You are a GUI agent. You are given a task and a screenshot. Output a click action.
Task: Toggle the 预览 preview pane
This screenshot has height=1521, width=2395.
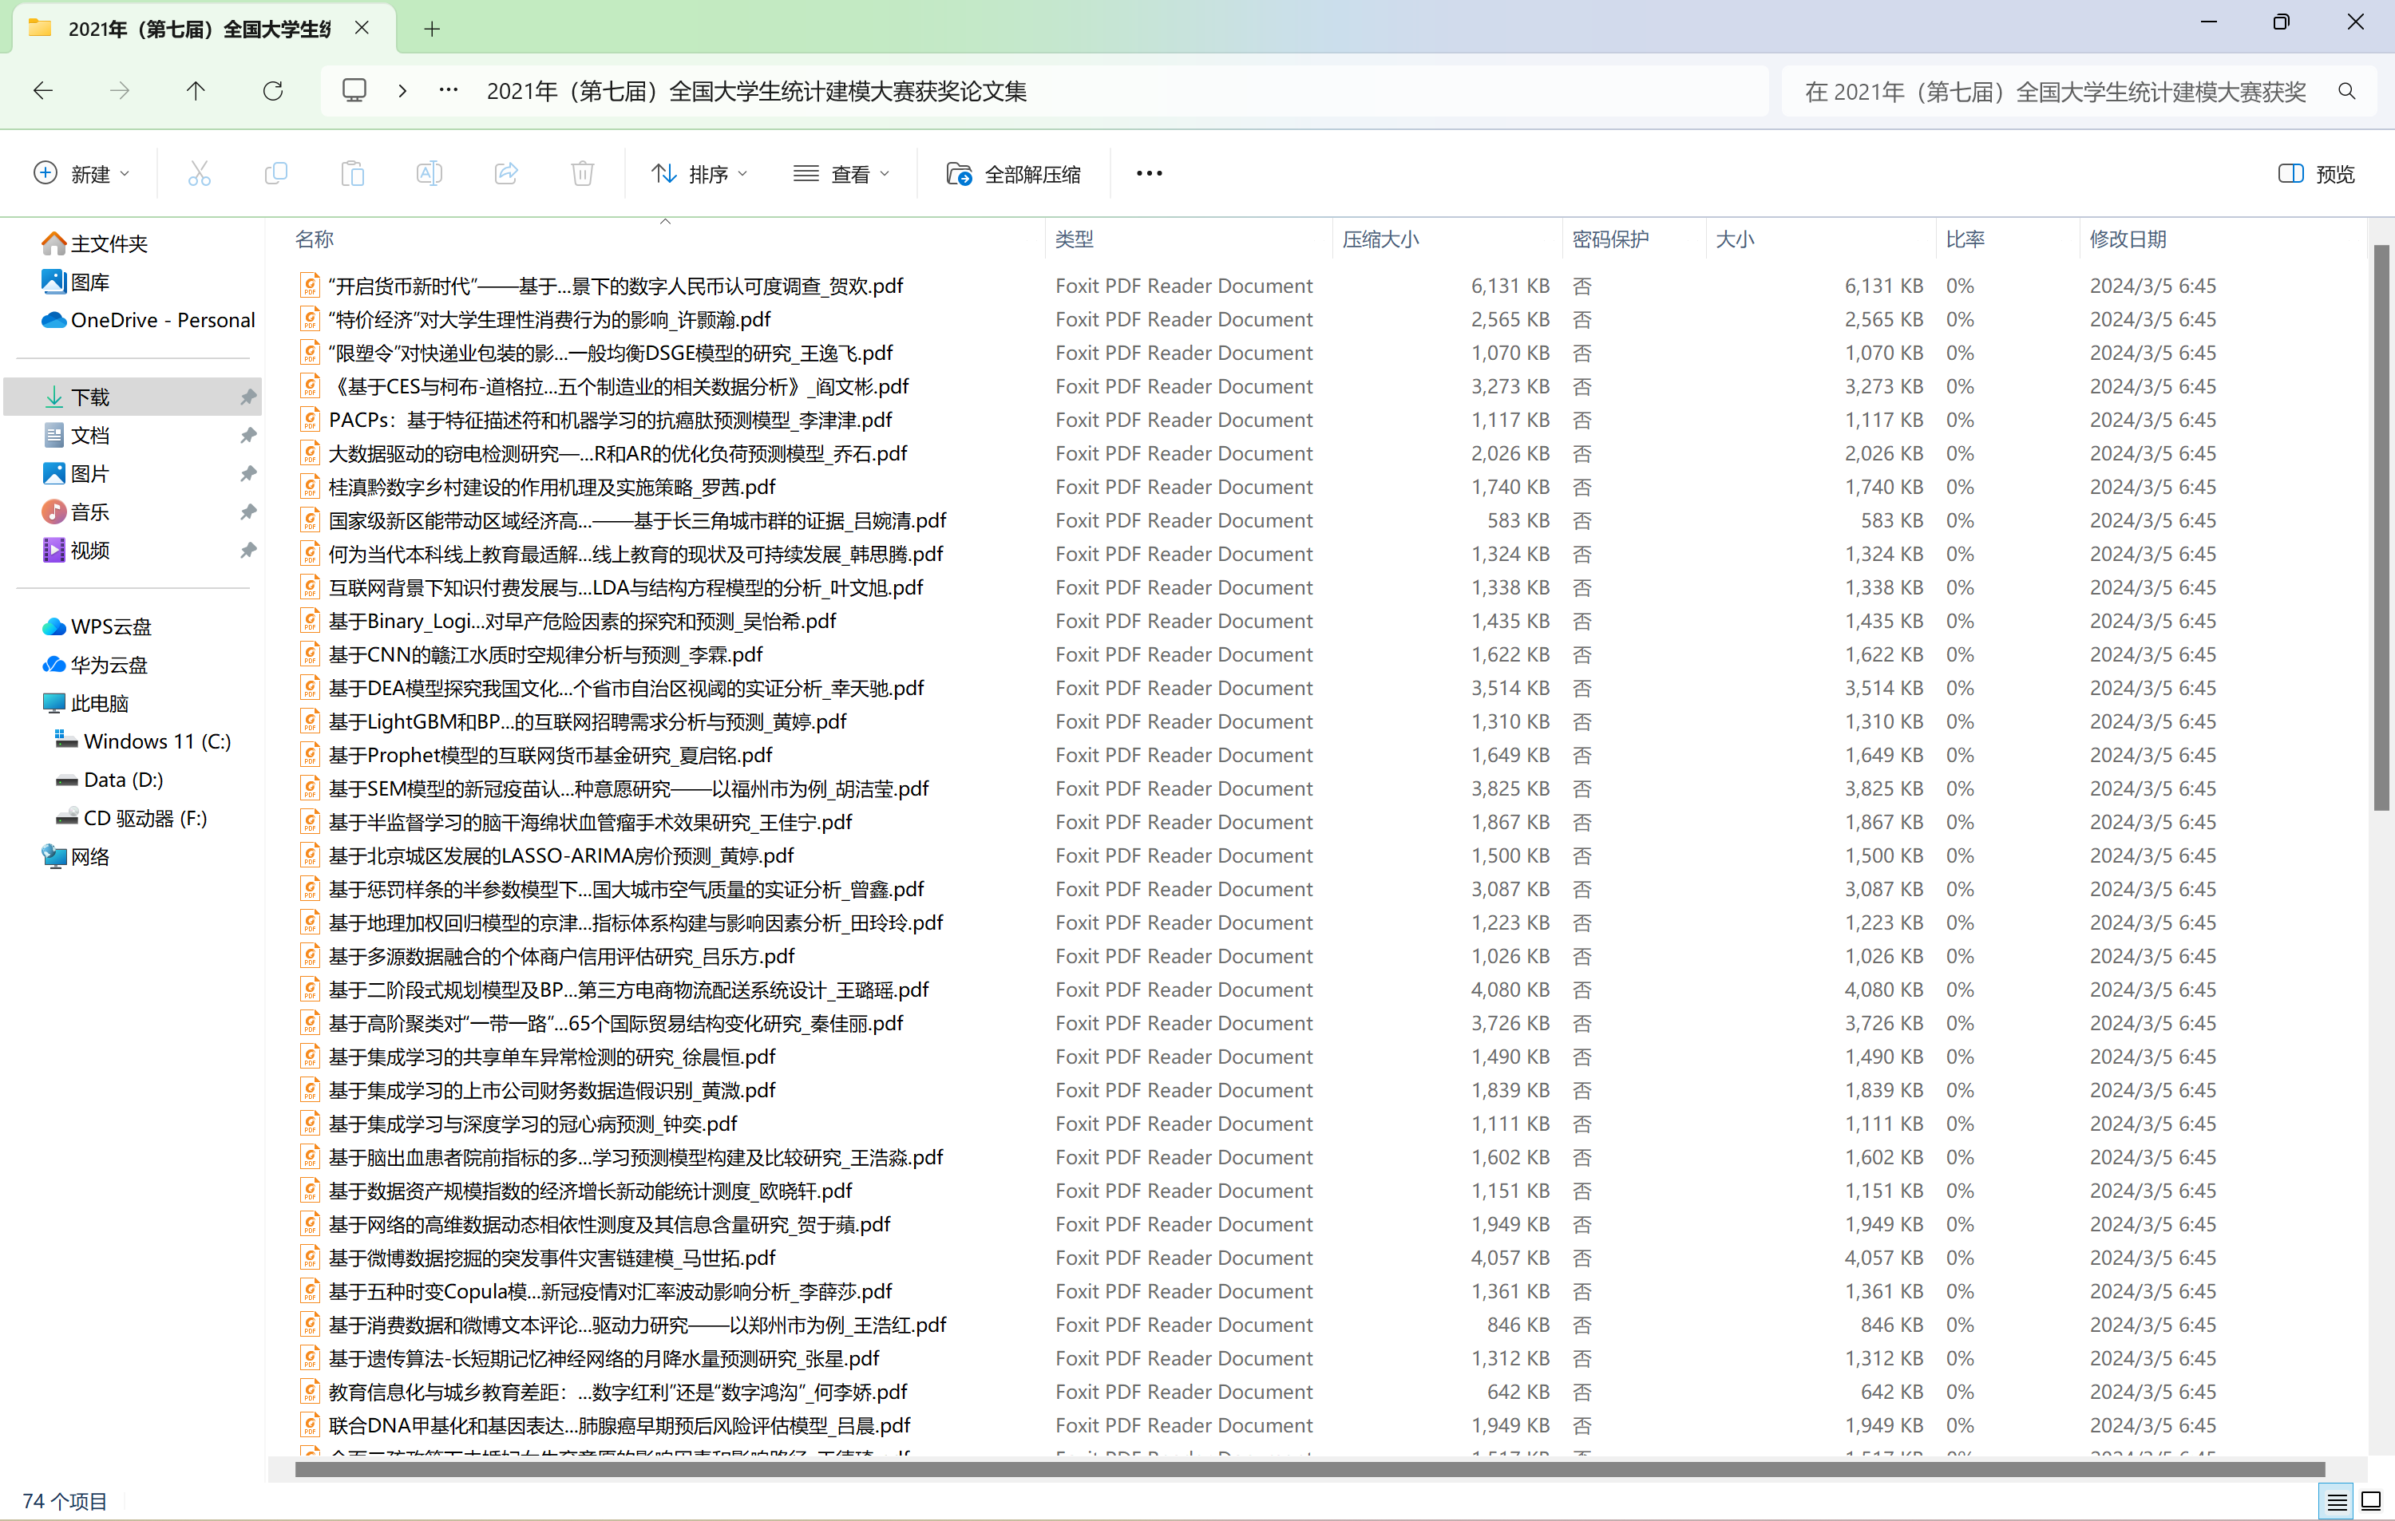2317,174
